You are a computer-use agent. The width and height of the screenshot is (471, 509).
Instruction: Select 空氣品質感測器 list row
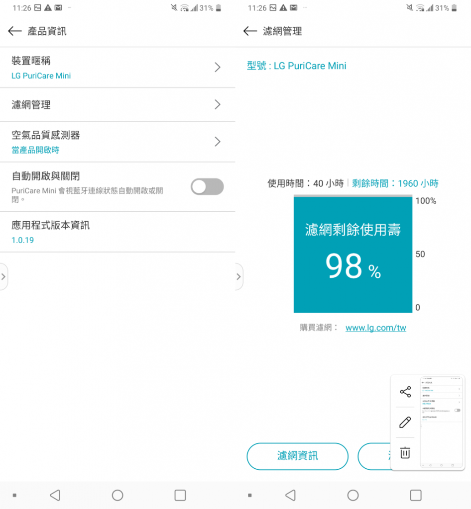pyautogui.click(x=118, y=142)
